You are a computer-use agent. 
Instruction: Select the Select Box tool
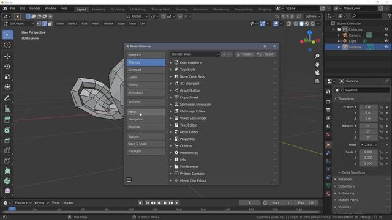tap(7, 35)
